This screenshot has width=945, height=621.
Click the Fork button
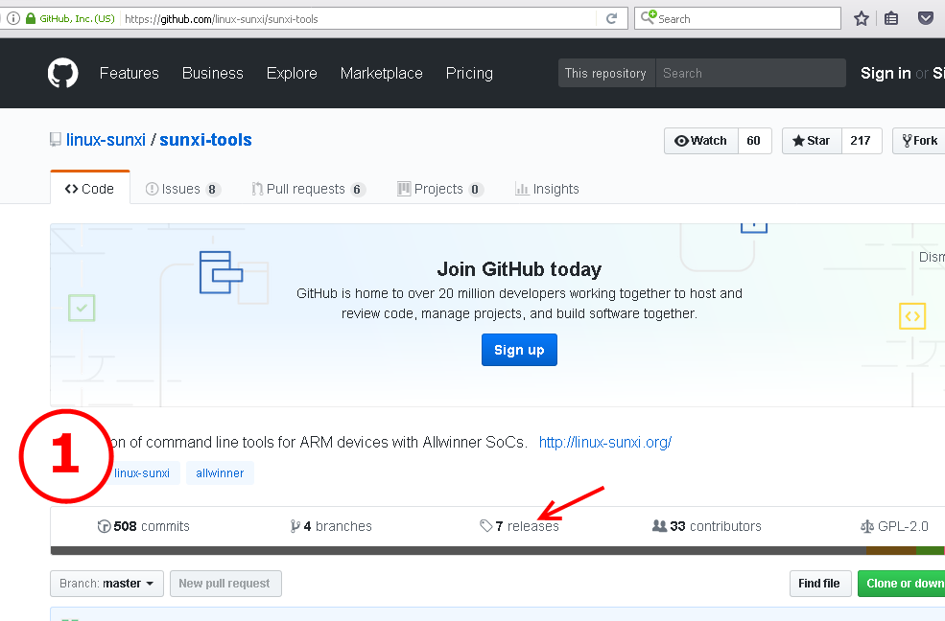[918, 141]
